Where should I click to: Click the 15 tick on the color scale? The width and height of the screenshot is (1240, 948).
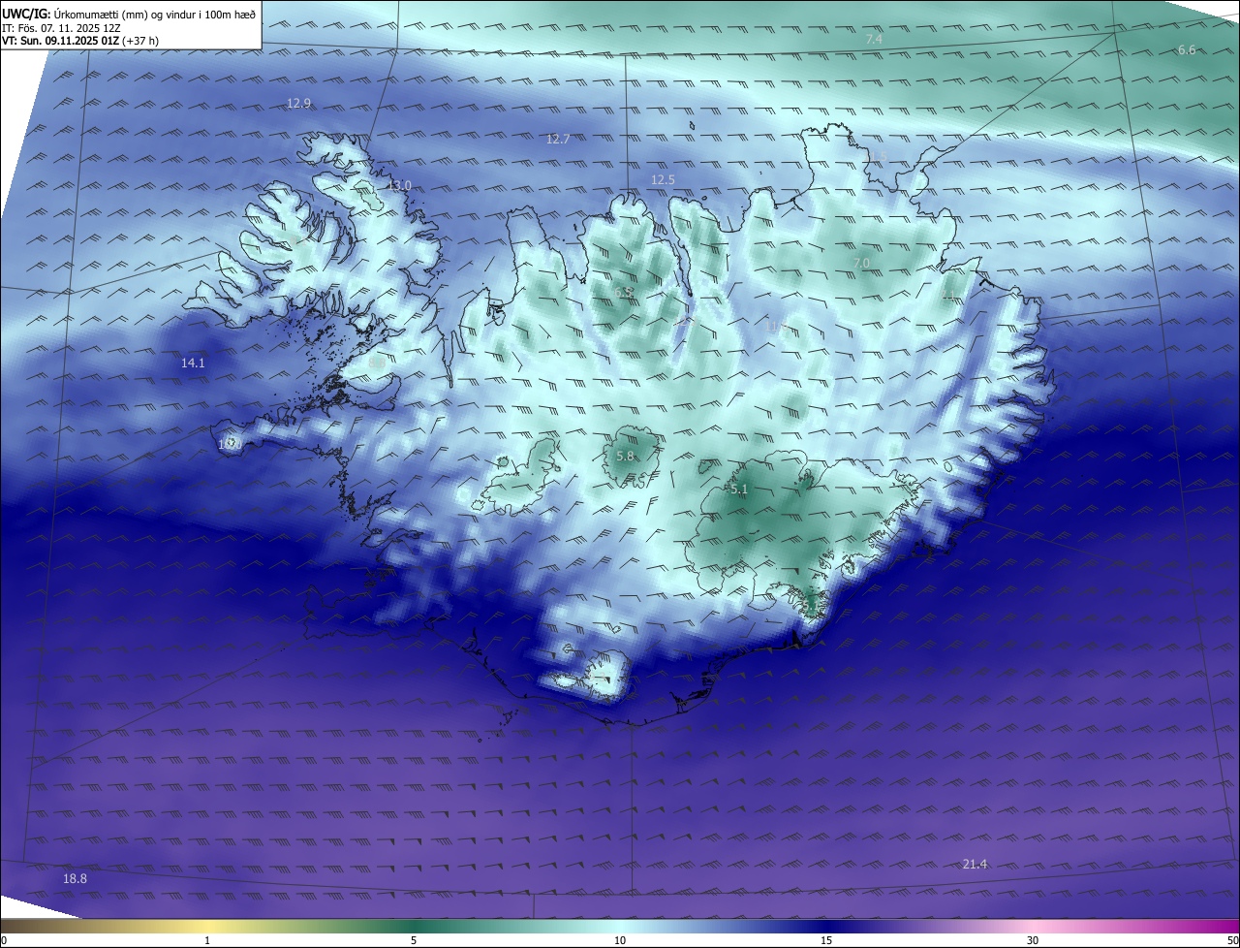click(826, 940)
